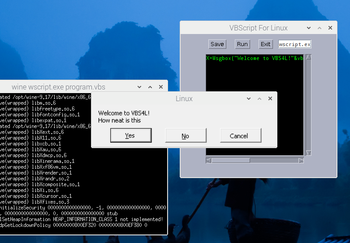Click the wscript.exe input field
The height and width of the screenshot is (243, 350).
[x=294, y=44]
